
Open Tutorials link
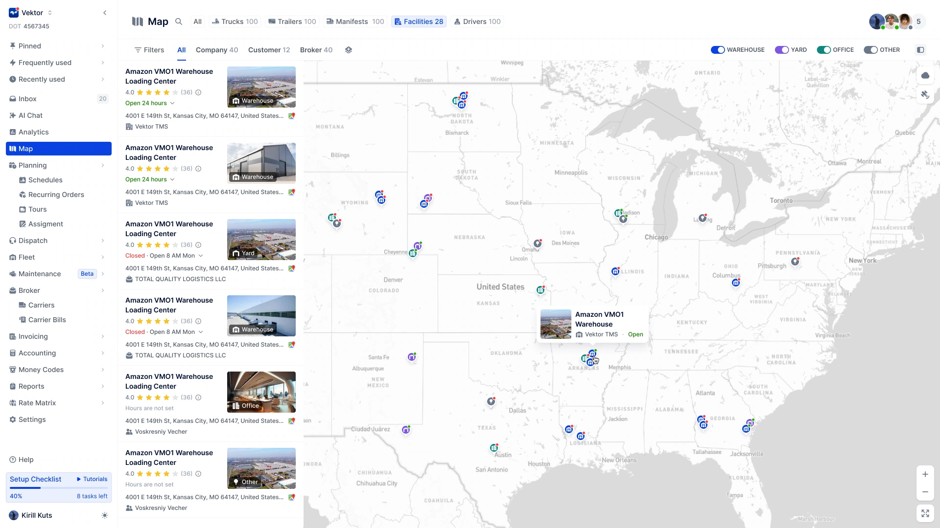[92, 479]
